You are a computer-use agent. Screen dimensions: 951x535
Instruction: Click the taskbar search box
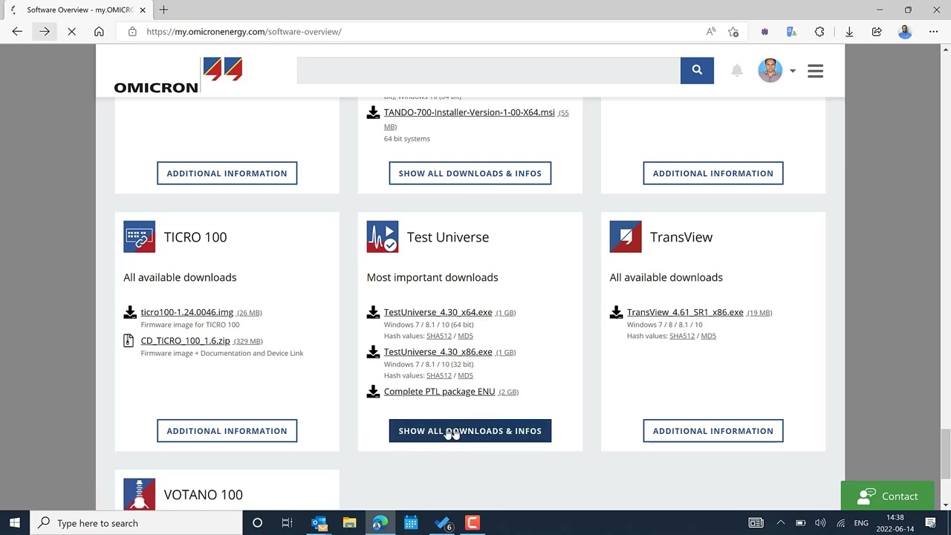point(136,523)
